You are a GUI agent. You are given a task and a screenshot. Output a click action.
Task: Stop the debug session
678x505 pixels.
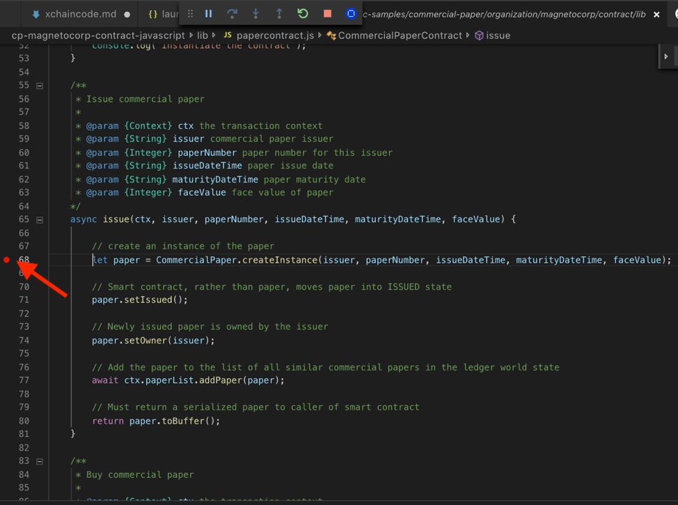point(327,14)
